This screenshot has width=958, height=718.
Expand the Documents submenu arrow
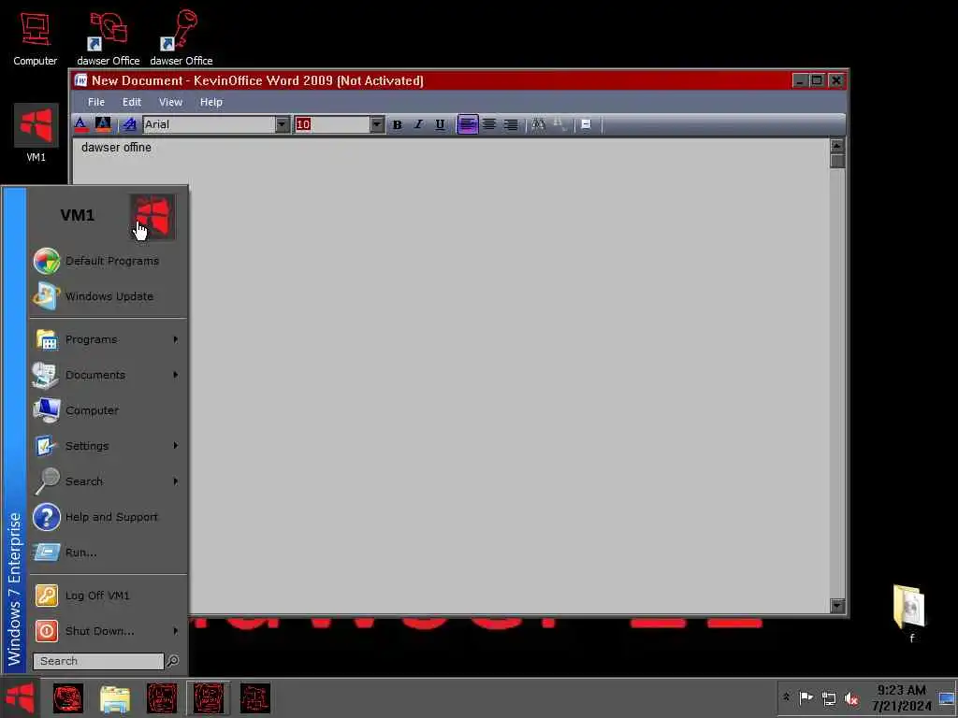pos(175,375)
